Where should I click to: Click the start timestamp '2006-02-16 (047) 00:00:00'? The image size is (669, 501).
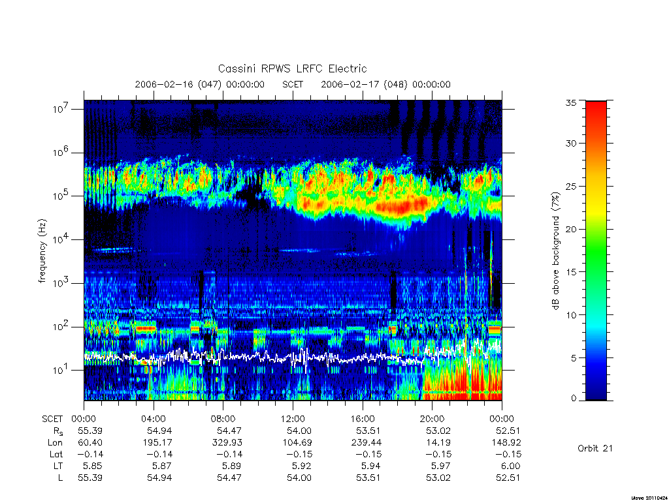[x=200, y=84]
